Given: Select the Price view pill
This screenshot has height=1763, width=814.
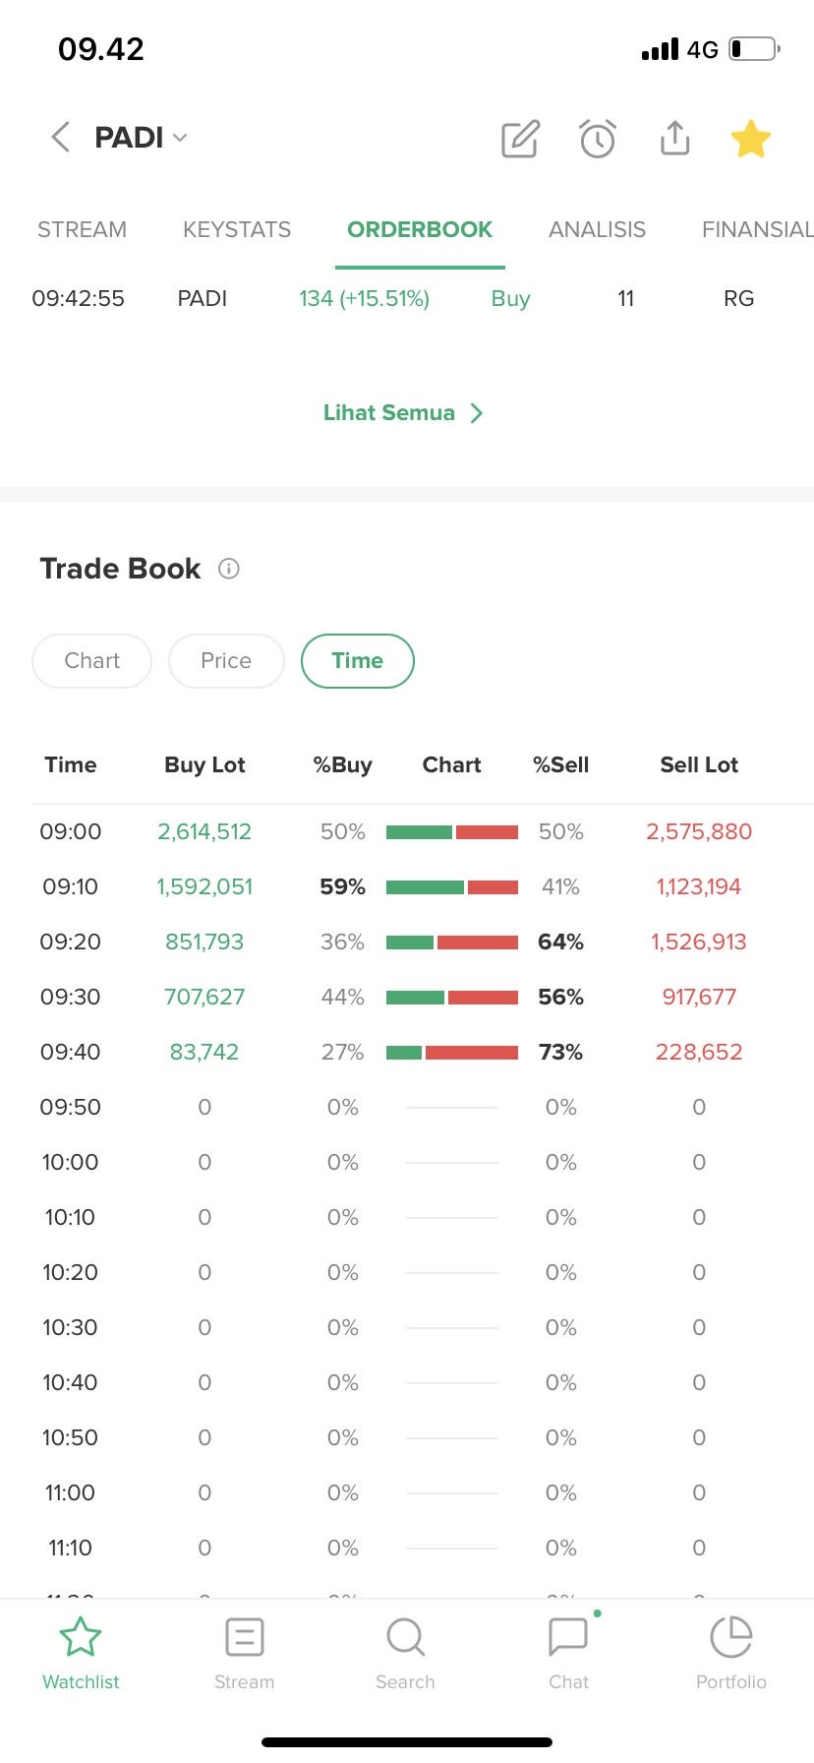Looking at the screenshot, I should [x=226, y=661].
